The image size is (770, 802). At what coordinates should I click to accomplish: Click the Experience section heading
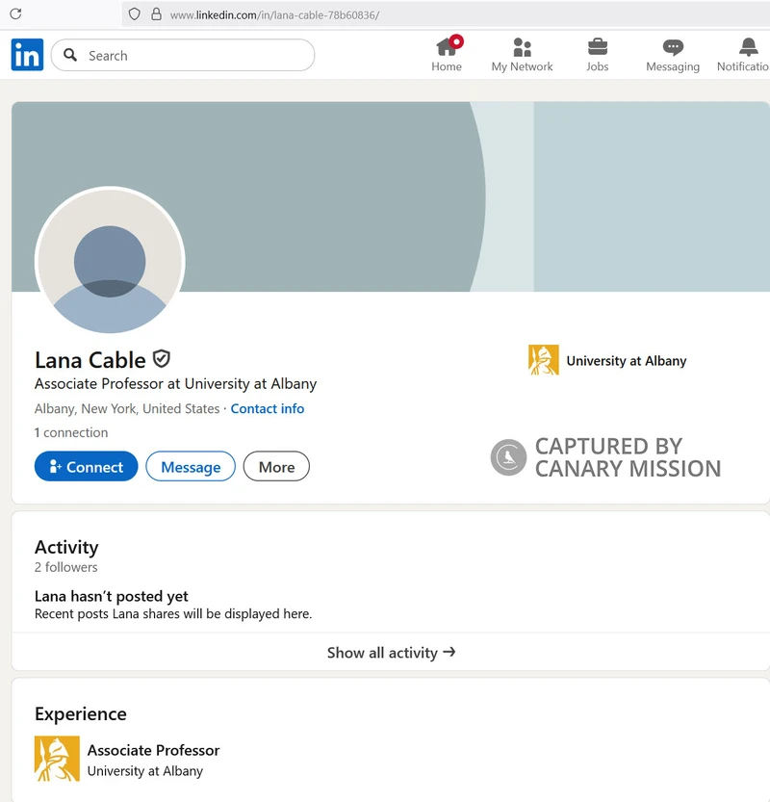pyautogui.click(x=81, y=714)
